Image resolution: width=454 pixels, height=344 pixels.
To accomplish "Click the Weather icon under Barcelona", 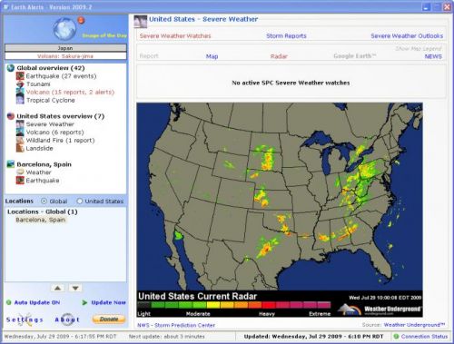I will 20,172.
